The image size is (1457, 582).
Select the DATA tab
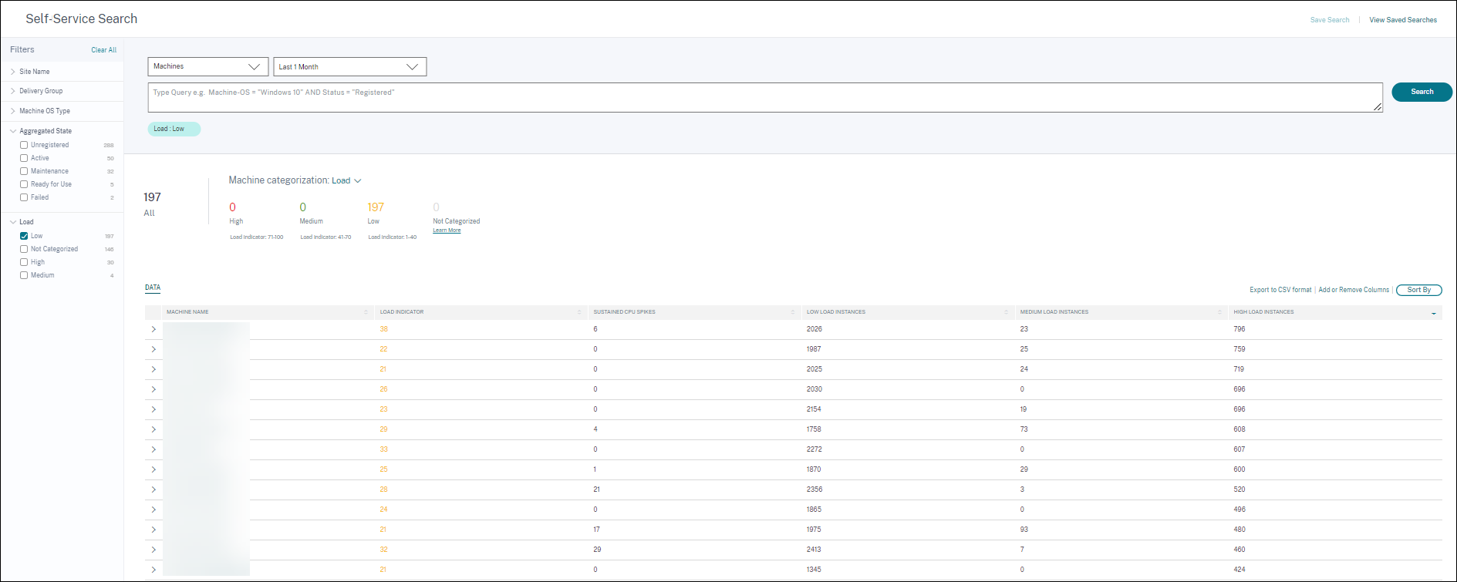(153, 288)
